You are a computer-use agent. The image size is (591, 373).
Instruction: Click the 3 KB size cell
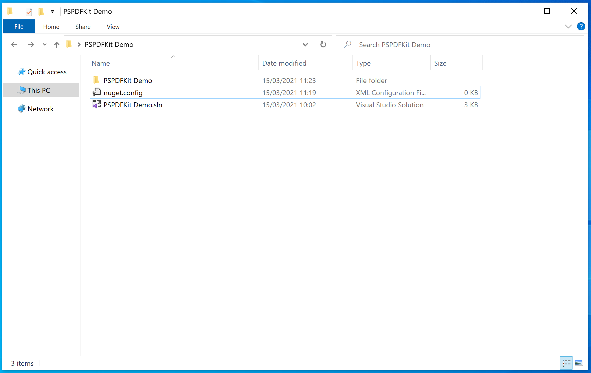471,105
